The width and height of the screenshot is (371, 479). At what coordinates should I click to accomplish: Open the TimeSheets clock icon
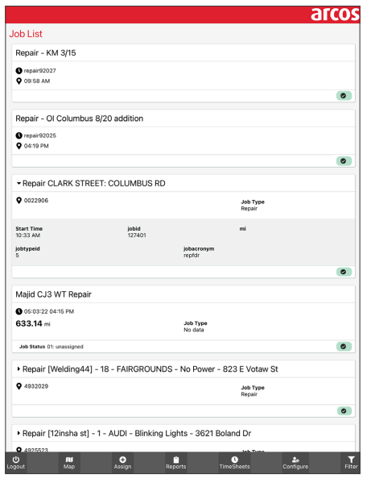tap(234, 460)
